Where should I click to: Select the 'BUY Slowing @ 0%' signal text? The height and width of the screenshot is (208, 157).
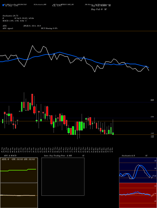click(49, 28)
